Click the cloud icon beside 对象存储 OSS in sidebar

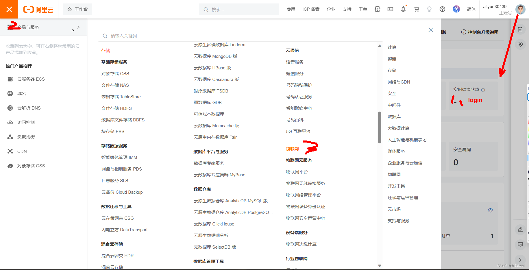(10, 166)
